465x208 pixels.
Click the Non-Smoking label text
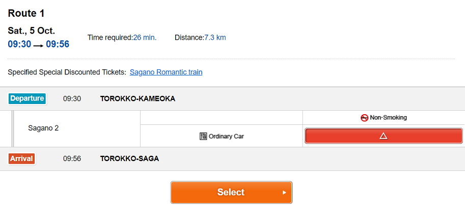[x=388, y=118]
